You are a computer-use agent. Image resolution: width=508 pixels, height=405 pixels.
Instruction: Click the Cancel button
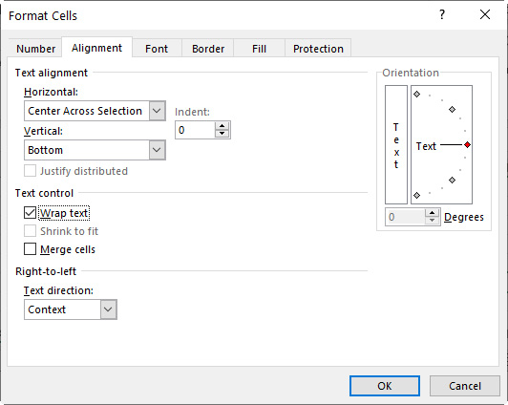(465, 386)
